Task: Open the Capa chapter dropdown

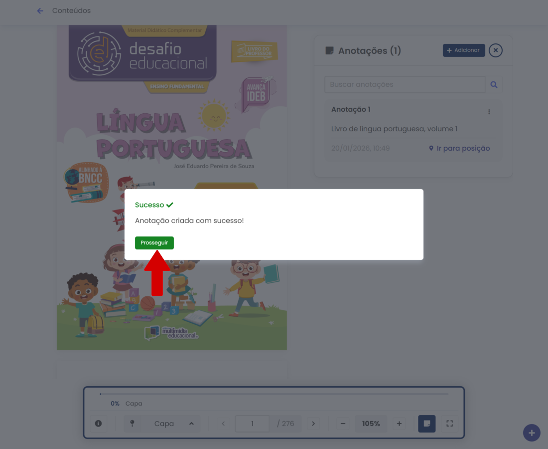Action: 164,423
